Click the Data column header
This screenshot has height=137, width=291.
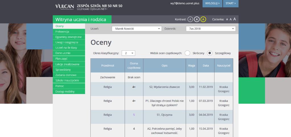pyautogui.click(x=206, y=66)
